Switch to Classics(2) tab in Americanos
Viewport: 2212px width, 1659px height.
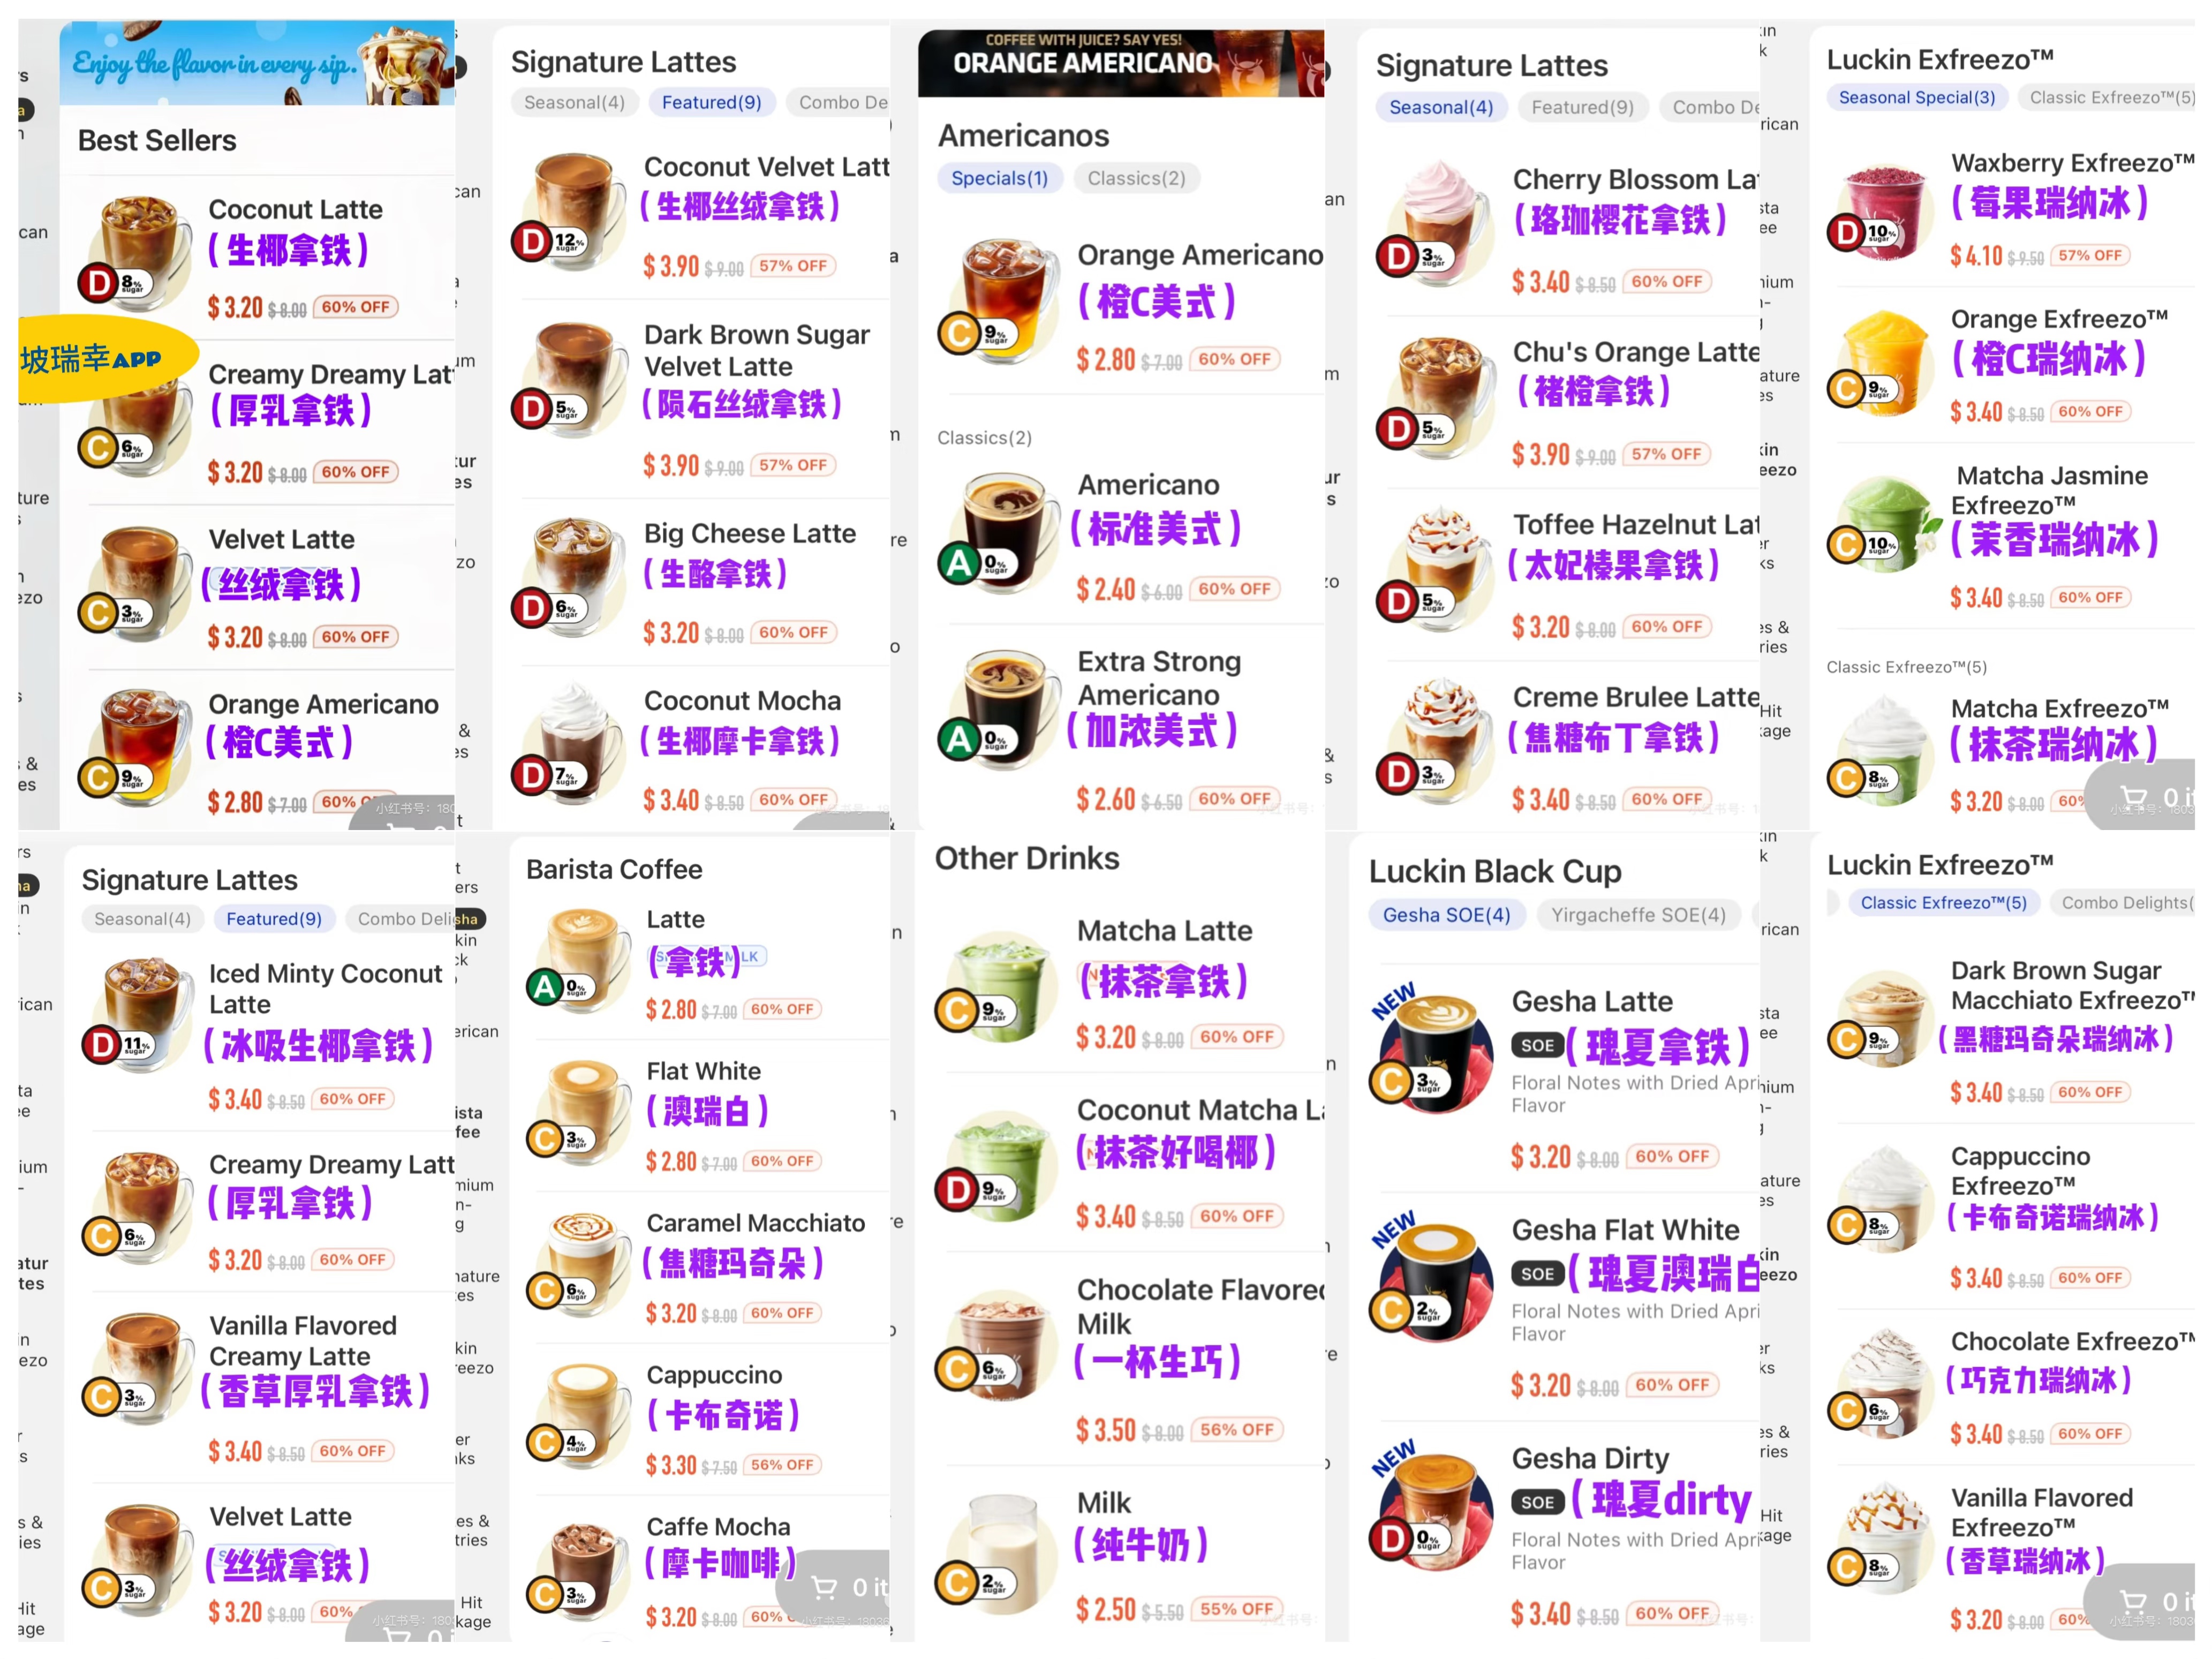pos(1136,178)
